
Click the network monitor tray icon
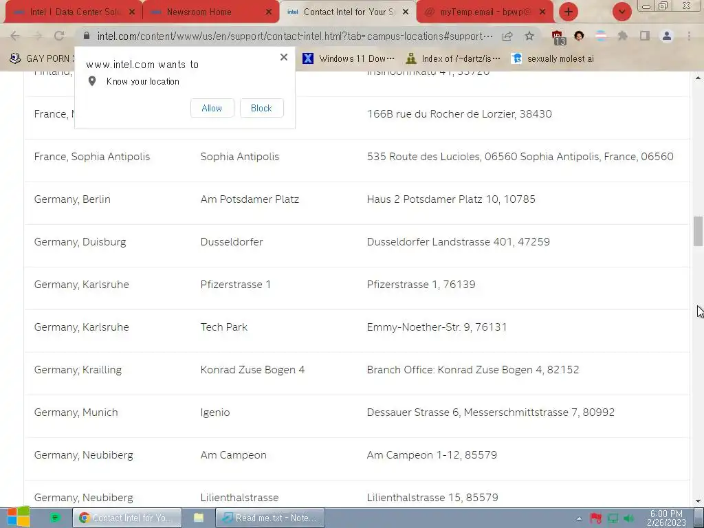(613, 518)
